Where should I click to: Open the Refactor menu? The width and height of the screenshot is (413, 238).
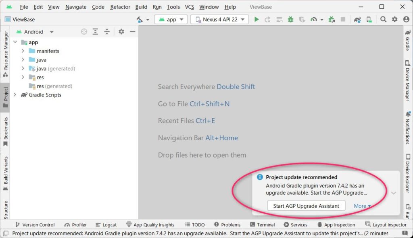coord(120,7)
